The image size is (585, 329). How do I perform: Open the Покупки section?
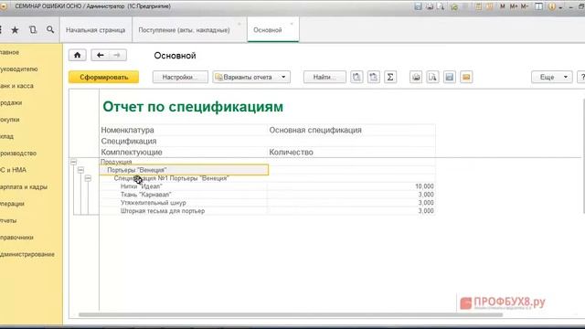click(10, 120)
